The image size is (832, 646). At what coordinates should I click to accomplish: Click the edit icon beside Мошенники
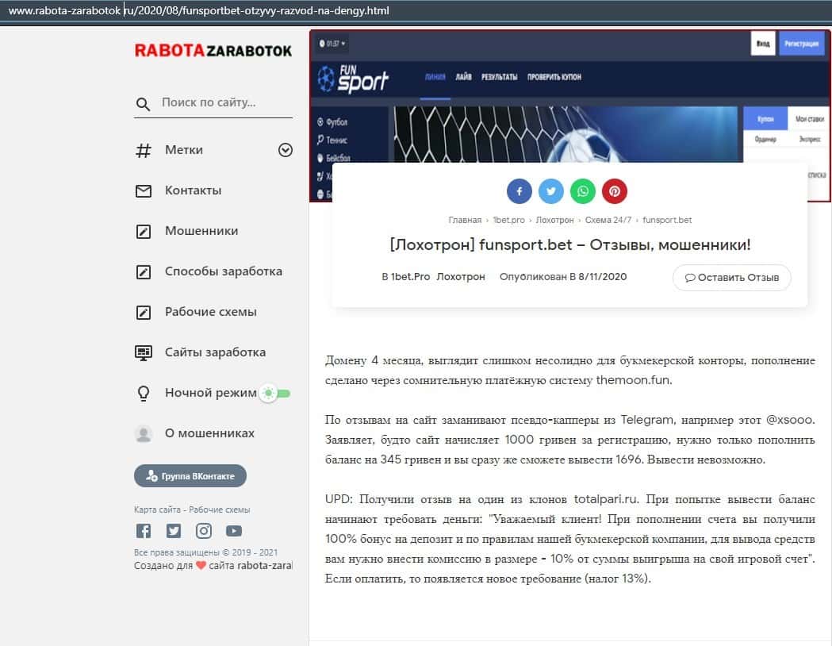pyautogui.click(x=144, y=232)
